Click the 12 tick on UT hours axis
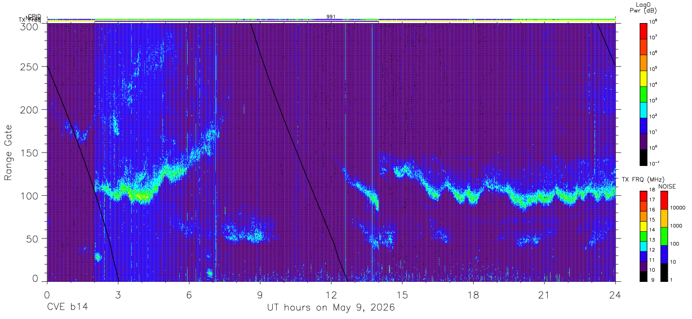Image resolution: width=692 pixels, height=319 pixels. point(331,294)
